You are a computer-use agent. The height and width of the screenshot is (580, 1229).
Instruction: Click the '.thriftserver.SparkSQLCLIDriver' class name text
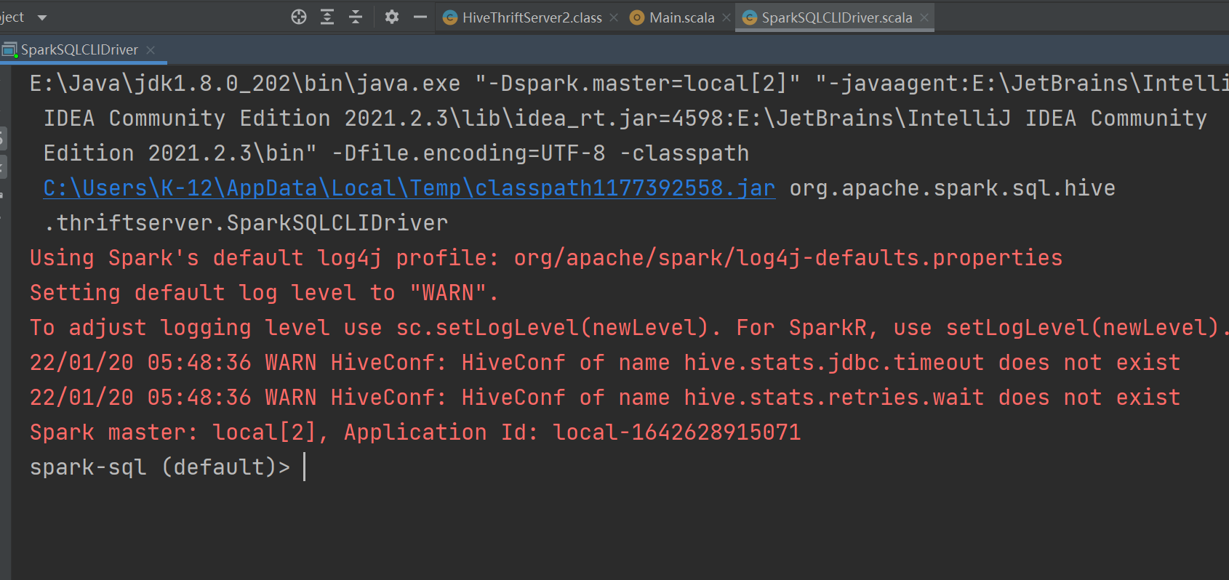(x=246, y=223)
